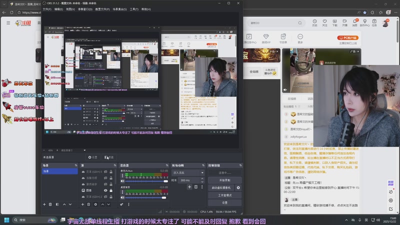Open 更多 ellipsis icon on Douyu
This screenshot has width=400, height=225.
(x=300, y=38)
